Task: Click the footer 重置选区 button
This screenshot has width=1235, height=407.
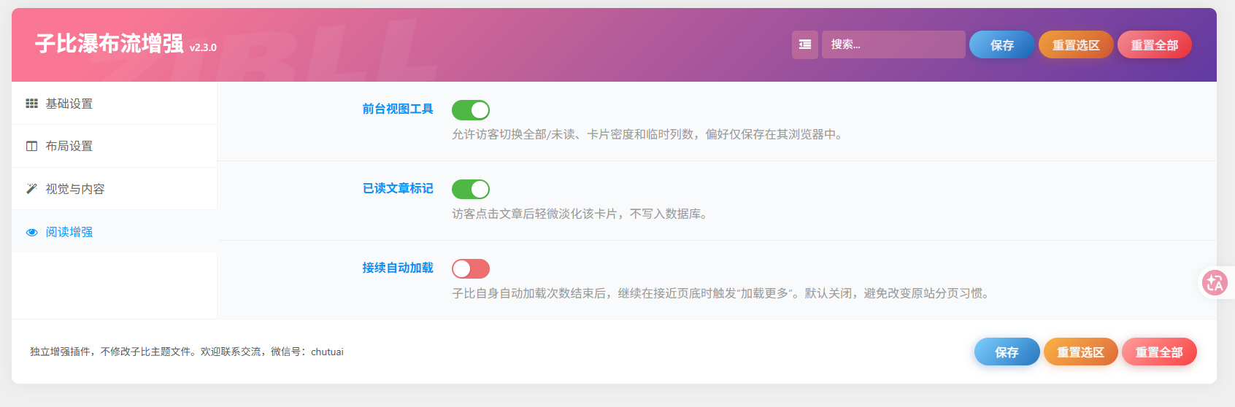Action: [1080, 352]
